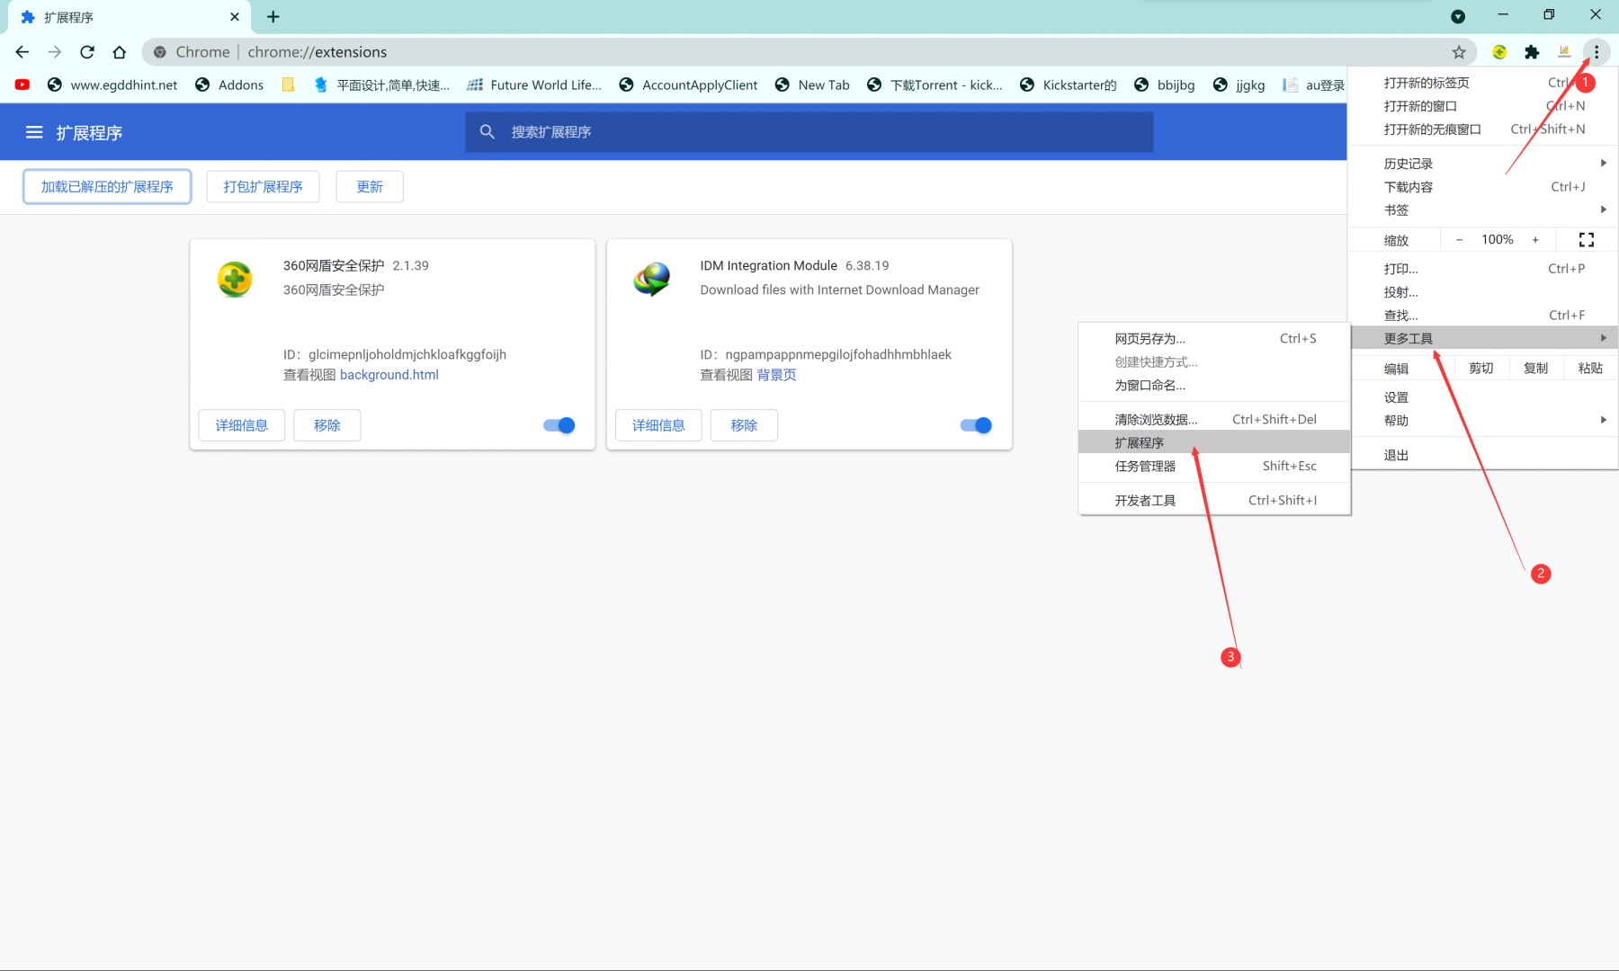Click the site info icon in address bar
Viewport: 1619px width, 971px height.
click(159, 52)
